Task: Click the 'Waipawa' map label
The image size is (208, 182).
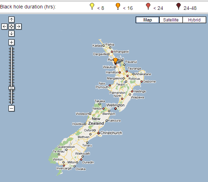Action: point(137,97)
